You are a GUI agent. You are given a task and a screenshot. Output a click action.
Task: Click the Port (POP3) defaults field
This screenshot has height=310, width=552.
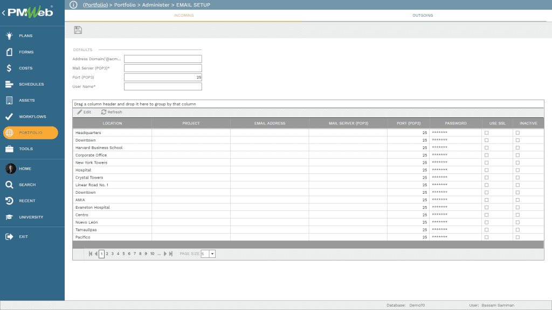163,77
